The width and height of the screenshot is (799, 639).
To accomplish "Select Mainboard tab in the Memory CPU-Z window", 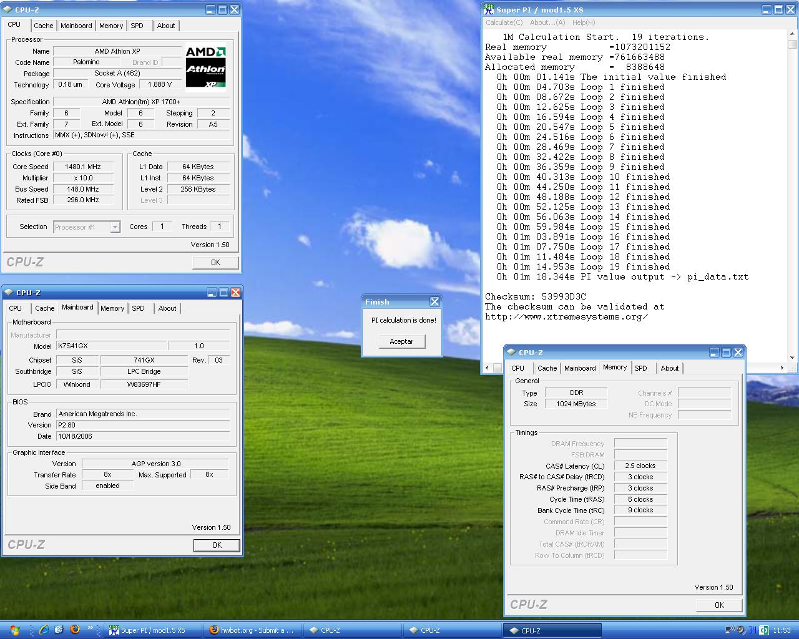I will (580, 368).
